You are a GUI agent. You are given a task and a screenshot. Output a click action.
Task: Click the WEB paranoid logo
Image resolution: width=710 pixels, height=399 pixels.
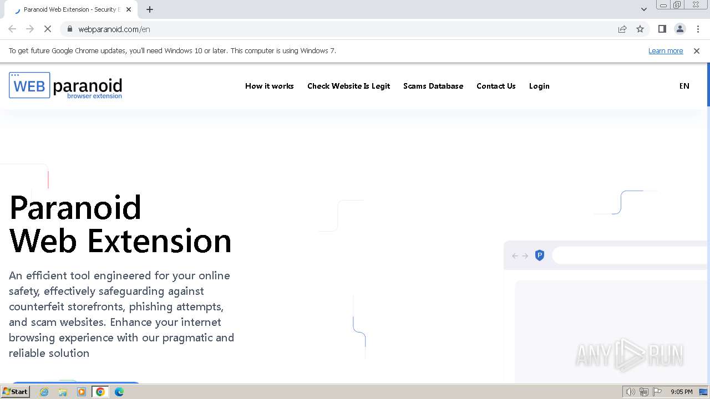pos(65,85)
